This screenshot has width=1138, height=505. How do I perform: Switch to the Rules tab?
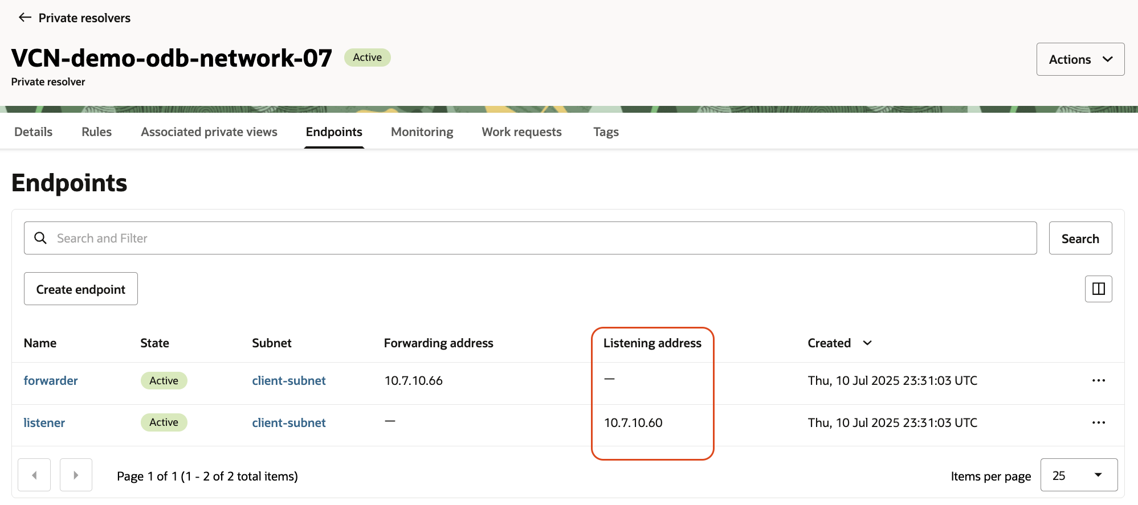[96, 132]
